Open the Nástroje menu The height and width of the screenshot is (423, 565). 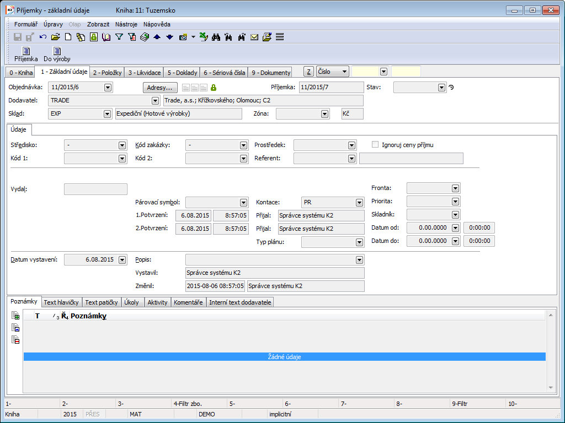coord(126,24)
